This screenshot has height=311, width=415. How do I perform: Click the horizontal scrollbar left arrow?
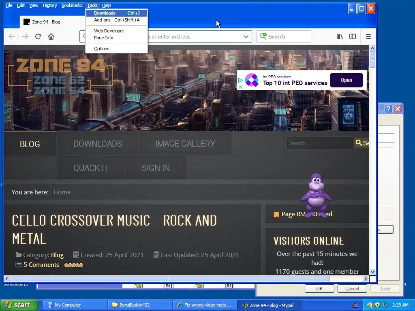coord(6,279)
